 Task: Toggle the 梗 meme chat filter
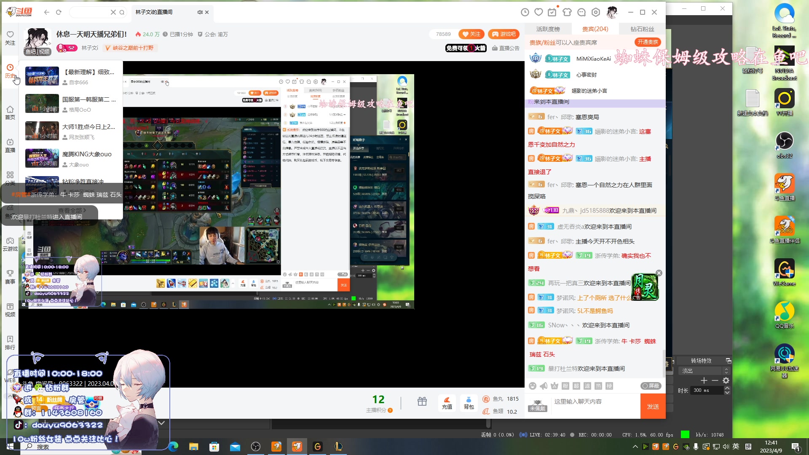610,385
